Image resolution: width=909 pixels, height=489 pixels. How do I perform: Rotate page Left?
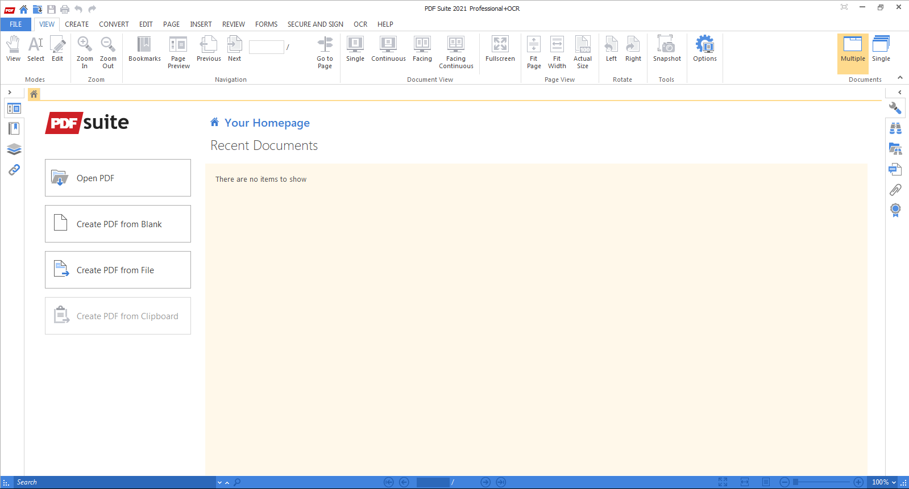point(611,49)
